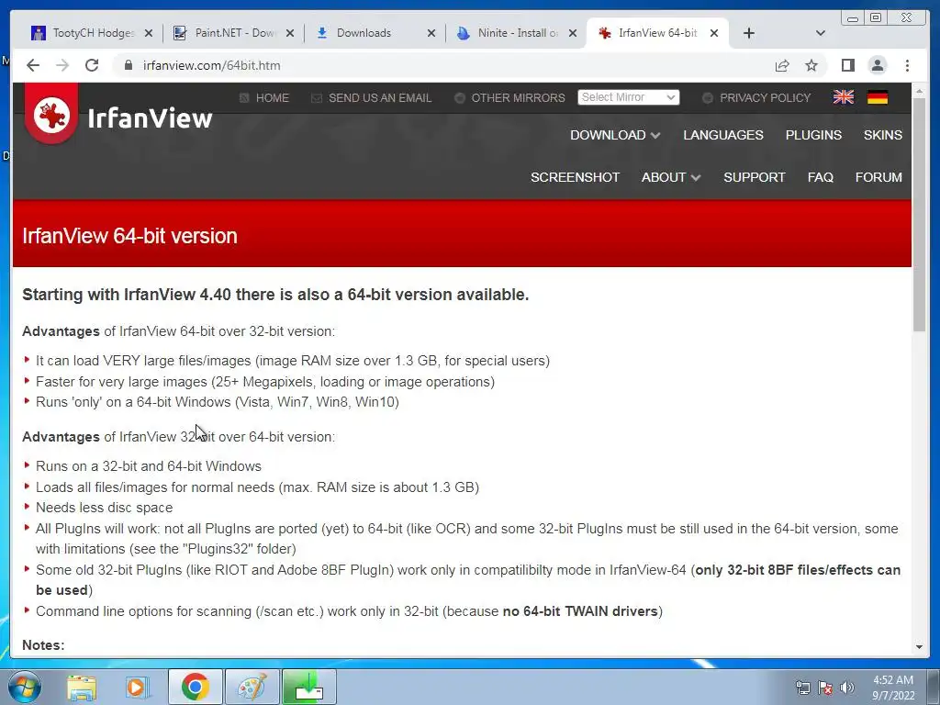Close the Paint.NET tab
940x705 pixels.
point(289,33)
